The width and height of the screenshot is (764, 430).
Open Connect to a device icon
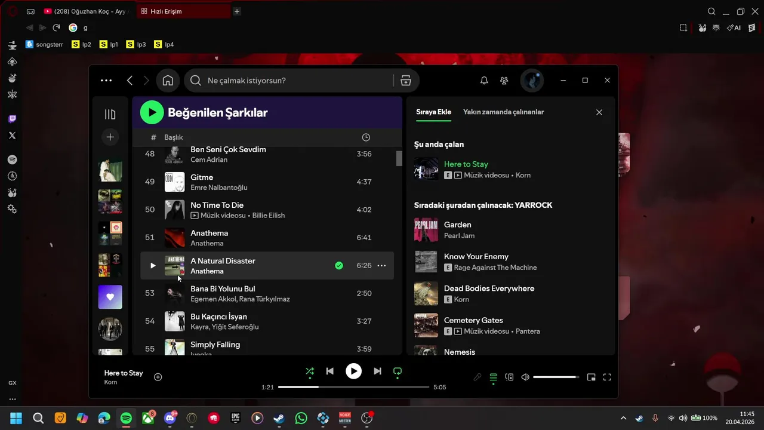tap(509, 377)
